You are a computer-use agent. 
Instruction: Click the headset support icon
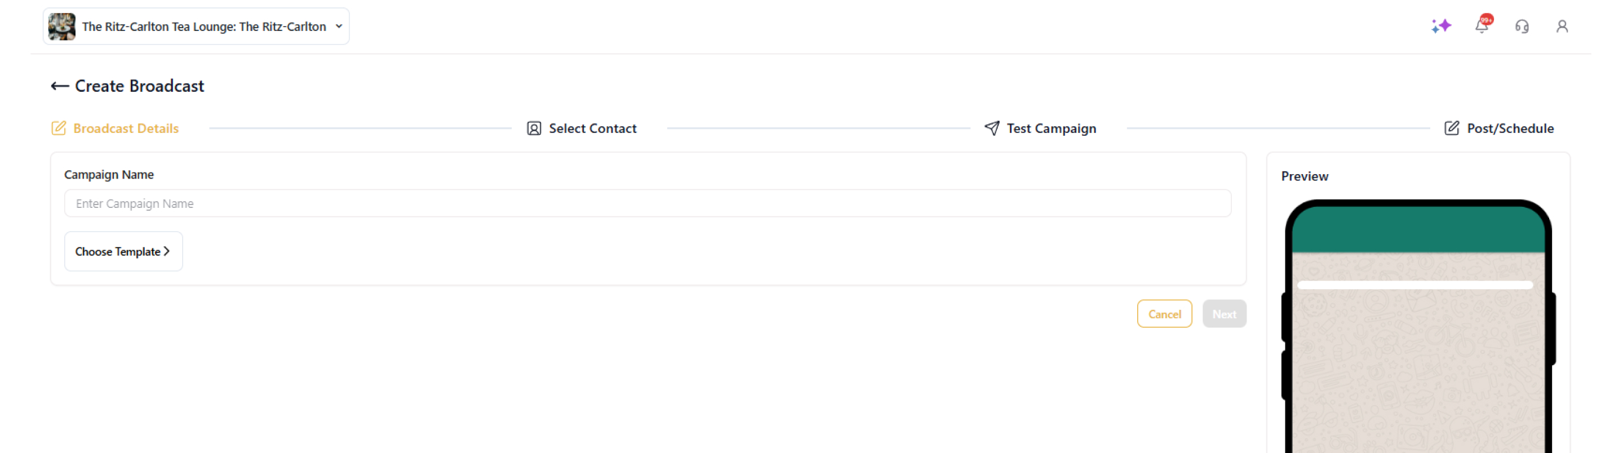(x=1522, y=26)
